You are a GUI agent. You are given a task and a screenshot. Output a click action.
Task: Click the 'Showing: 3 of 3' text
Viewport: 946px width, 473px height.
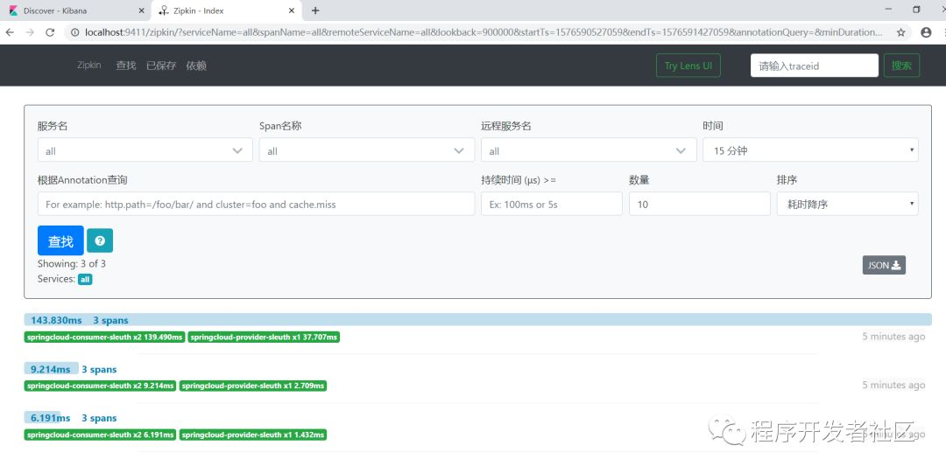(x=72, y=264)
